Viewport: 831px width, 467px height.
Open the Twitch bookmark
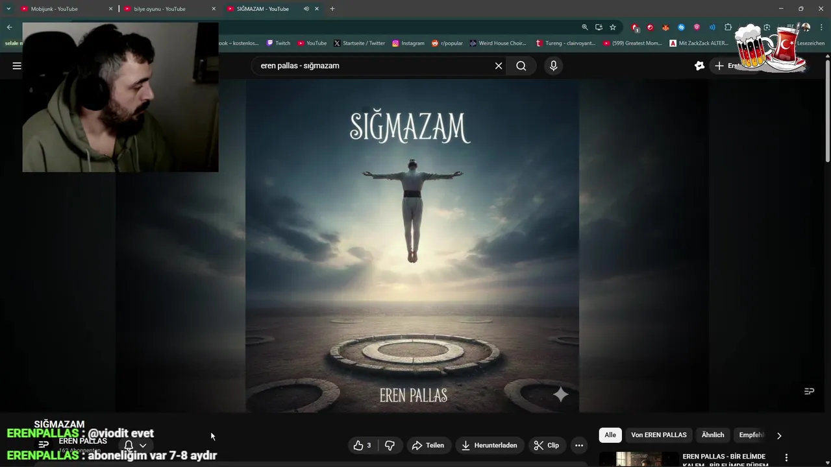pos(278,43)
